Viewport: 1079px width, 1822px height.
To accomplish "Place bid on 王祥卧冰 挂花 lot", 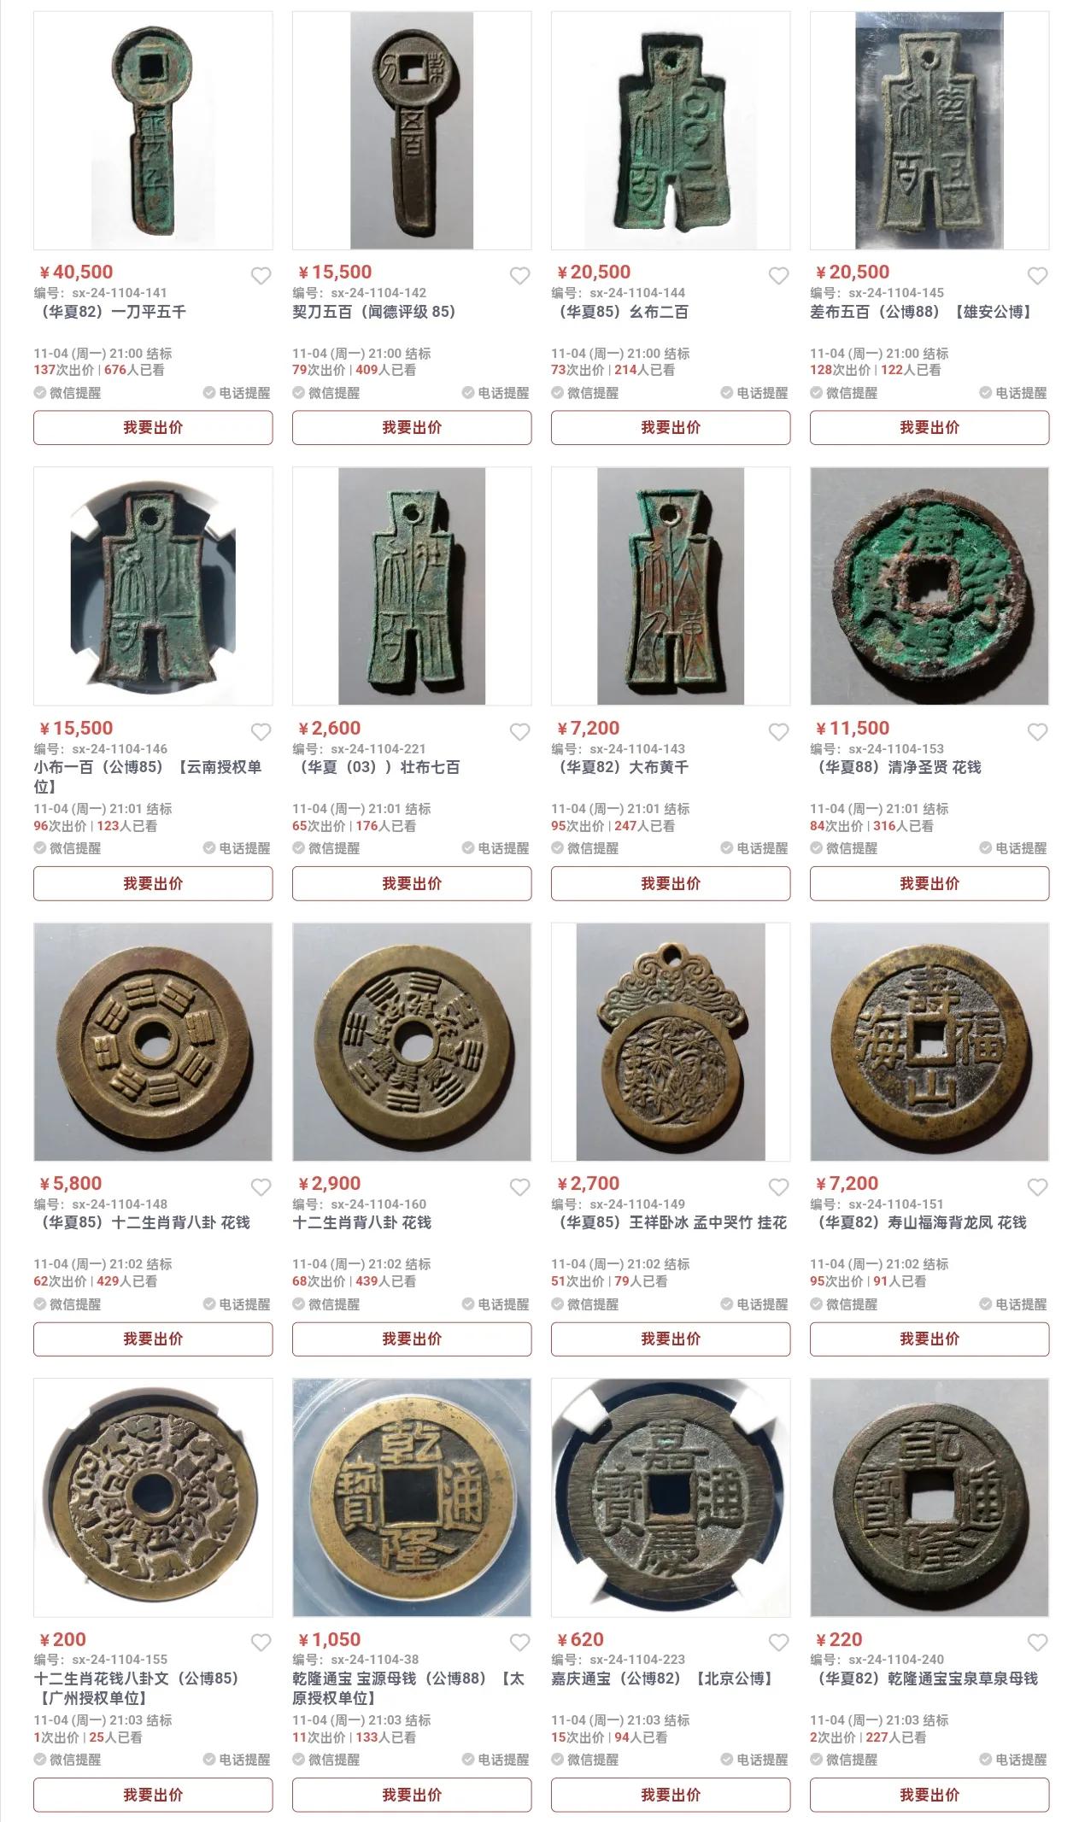I will coord(671,1339).
